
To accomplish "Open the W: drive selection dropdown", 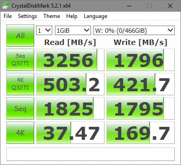I will [134, 31].
